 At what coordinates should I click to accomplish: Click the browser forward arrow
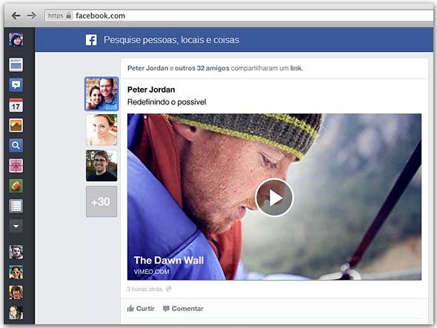[32, 16]
